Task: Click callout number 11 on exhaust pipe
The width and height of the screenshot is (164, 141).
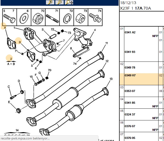Action: pos(107,43)
